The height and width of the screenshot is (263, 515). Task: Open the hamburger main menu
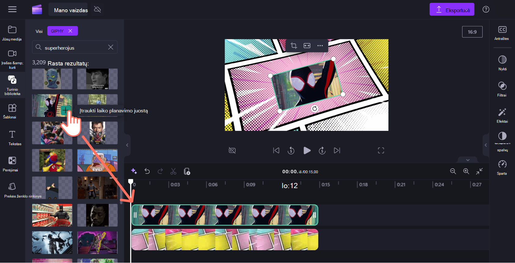12,9
